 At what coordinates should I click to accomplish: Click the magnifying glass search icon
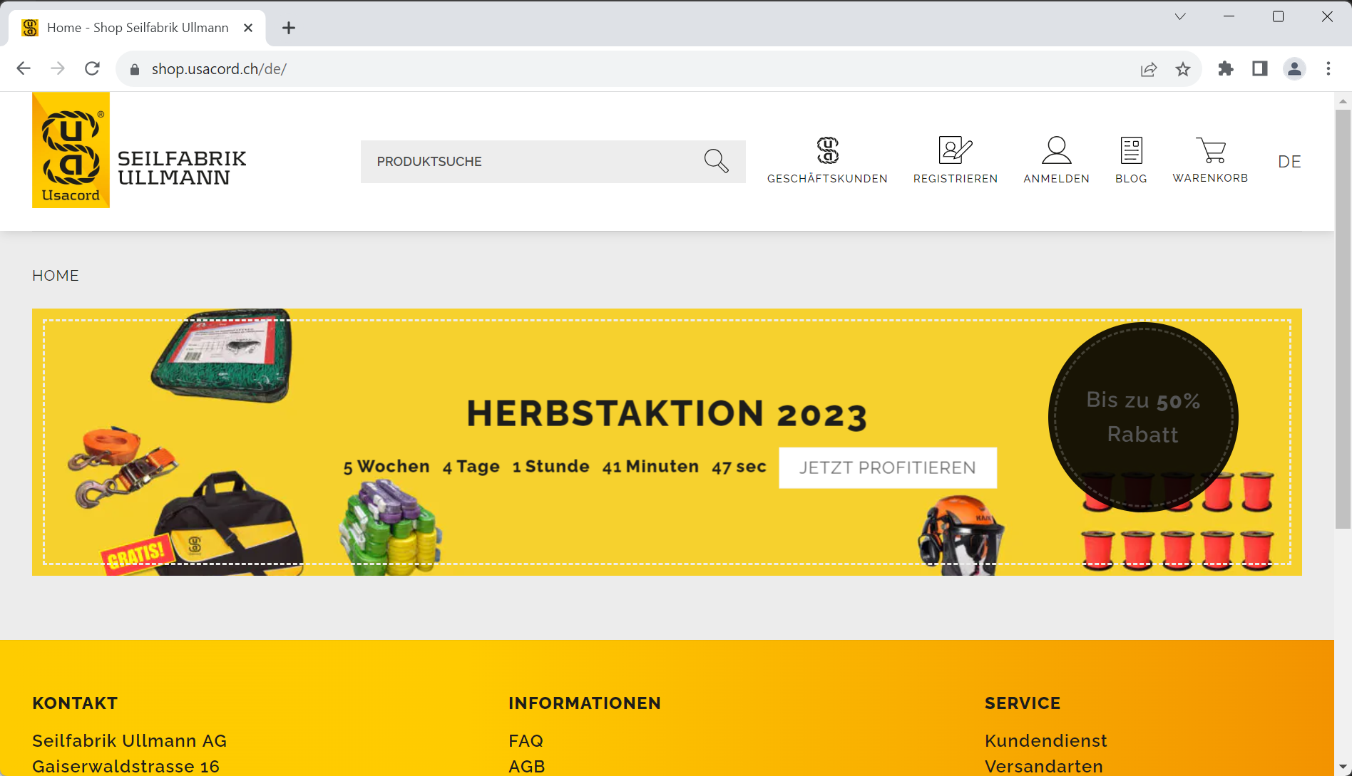[x=716, y=161]
